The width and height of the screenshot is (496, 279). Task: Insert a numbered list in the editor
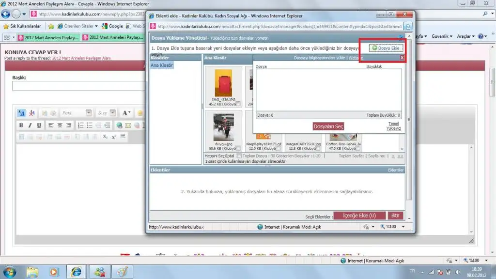coord(81,125)
